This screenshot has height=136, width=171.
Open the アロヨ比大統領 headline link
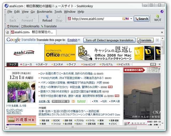pyautogui.click(x=72, y=78)
